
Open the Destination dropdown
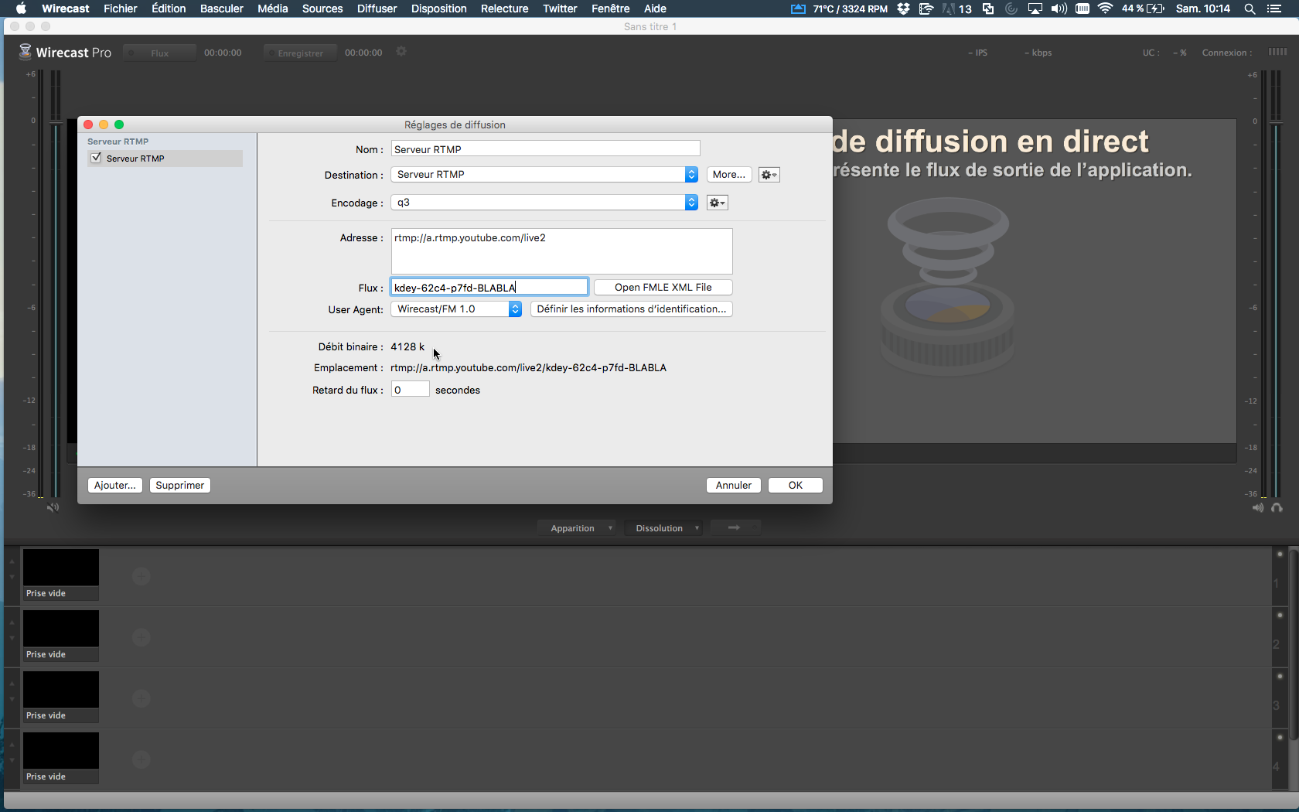pos(544,175)
